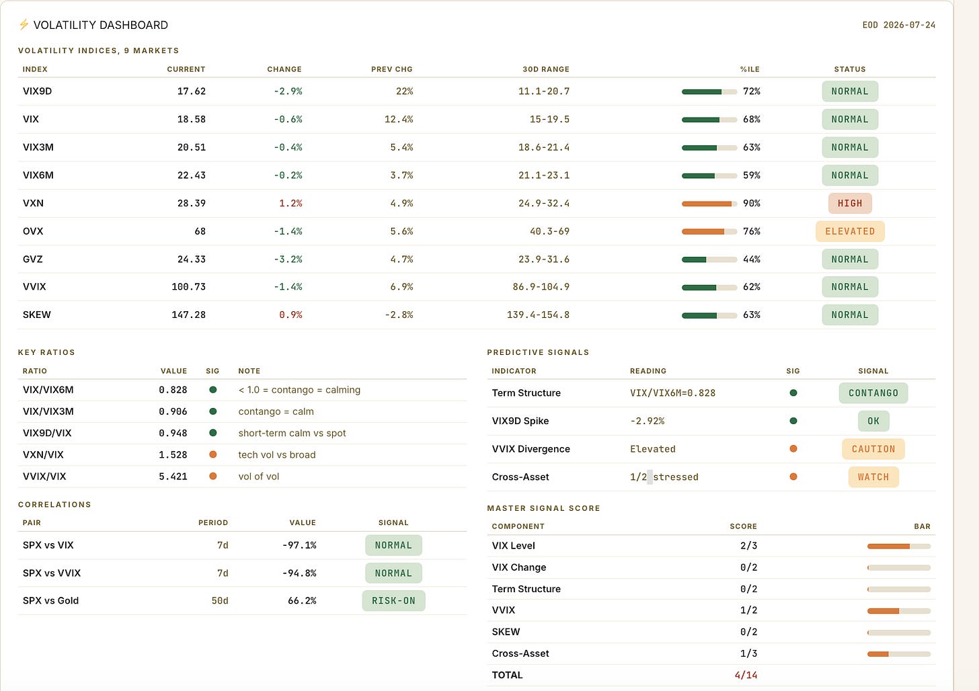The image size is (979, 691).
Task: Click the PREV CHG column header
Action: (392, 69)
